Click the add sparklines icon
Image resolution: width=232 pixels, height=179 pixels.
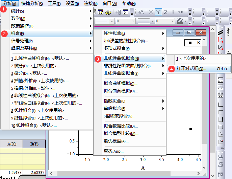pos(141,12)
